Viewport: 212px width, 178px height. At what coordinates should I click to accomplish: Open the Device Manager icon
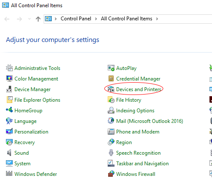click(9, 89)
